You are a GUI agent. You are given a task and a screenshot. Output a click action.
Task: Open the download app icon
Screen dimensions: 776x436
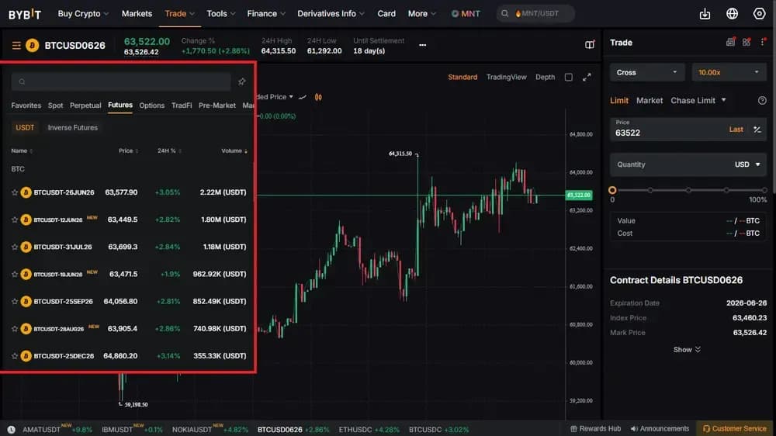pyautogui.click(x=705, y=14)
